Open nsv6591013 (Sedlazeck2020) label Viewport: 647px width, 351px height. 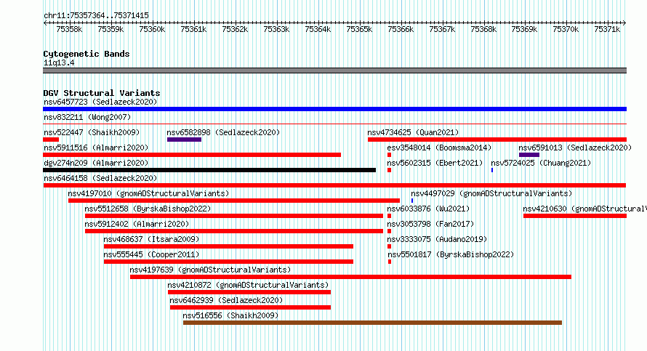(x=575, y=148)
